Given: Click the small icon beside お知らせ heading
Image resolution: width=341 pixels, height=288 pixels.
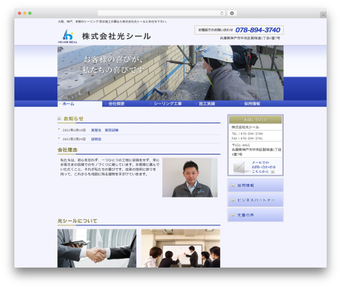Looking at the screenshot, I should coord(59,118).
